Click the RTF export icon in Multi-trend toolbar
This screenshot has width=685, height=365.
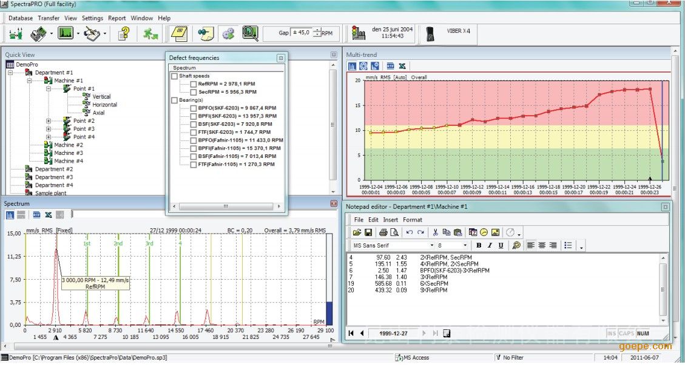coord(391,66)
